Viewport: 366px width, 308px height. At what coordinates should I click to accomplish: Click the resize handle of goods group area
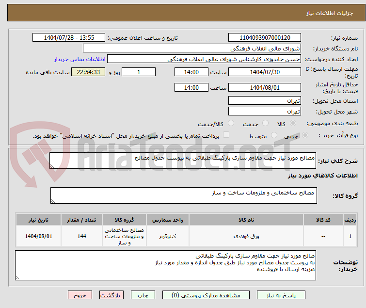pyautogui.click(x=53, y=201)
